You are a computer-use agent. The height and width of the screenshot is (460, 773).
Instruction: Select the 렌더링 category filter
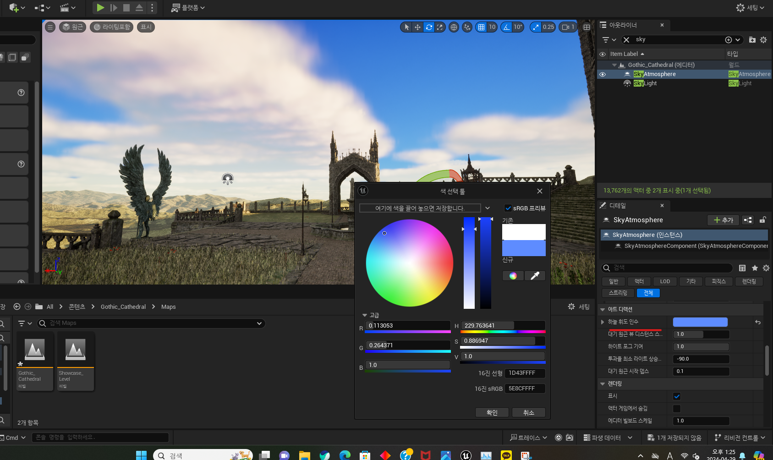point(749,281)
